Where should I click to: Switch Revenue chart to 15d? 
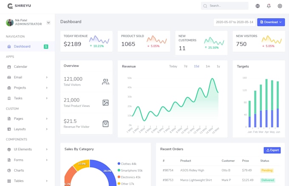pyautogui.click(x=196, y=66)
